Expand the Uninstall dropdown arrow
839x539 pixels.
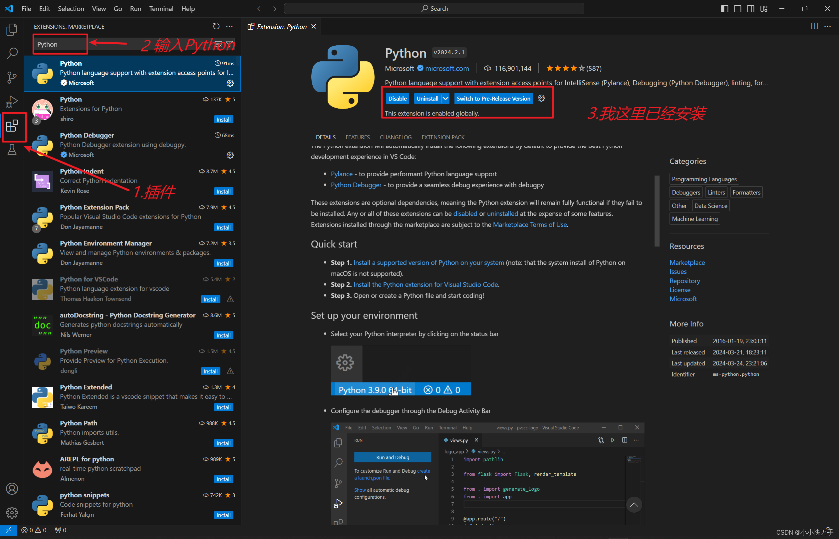pyautogui.click(x=445, y=99)
